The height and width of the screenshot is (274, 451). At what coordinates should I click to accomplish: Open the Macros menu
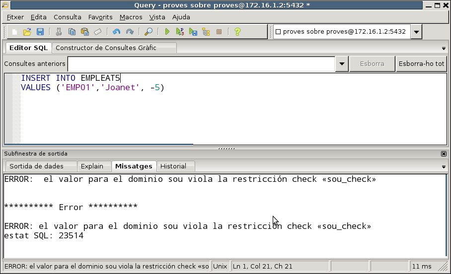(131, 17)
